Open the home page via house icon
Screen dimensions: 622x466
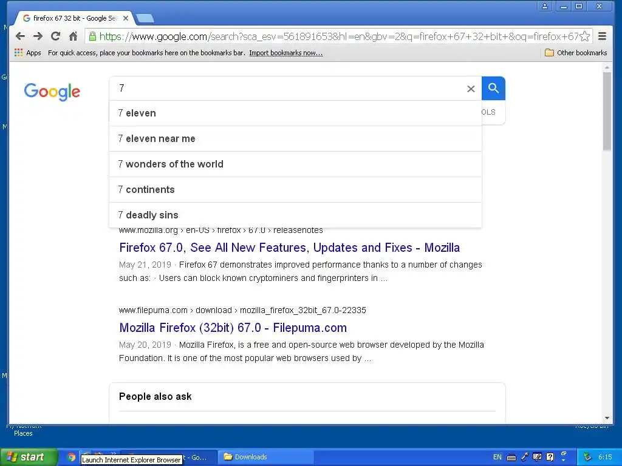click(x=73, y=36)
